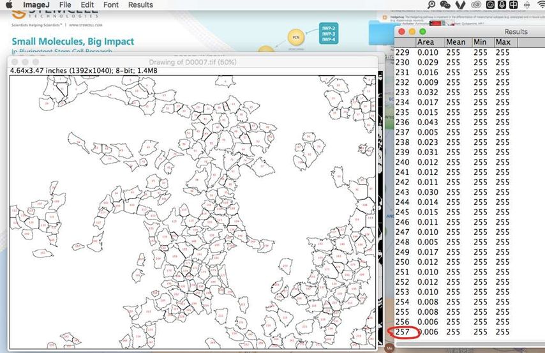This screenshot has height=353, width=545.
Task: Open the Edit menu
Action: (87, 5)
